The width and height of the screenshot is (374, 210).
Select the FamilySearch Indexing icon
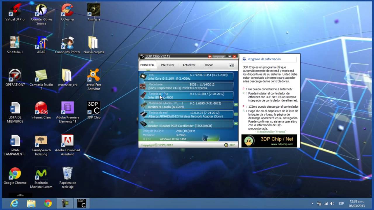(x=41, y=145)
